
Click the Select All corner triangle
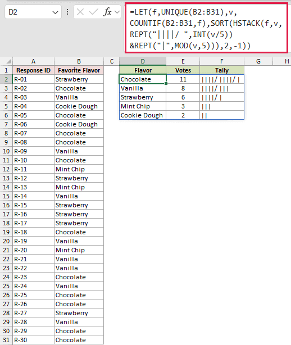point(8,61)
